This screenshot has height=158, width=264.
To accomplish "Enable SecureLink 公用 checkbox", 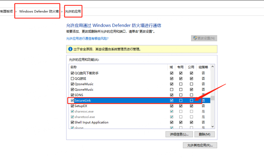I will (x=191, y=100).
